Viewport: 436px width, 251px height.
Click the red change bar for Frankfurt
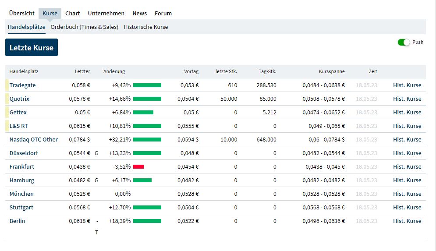138,167
